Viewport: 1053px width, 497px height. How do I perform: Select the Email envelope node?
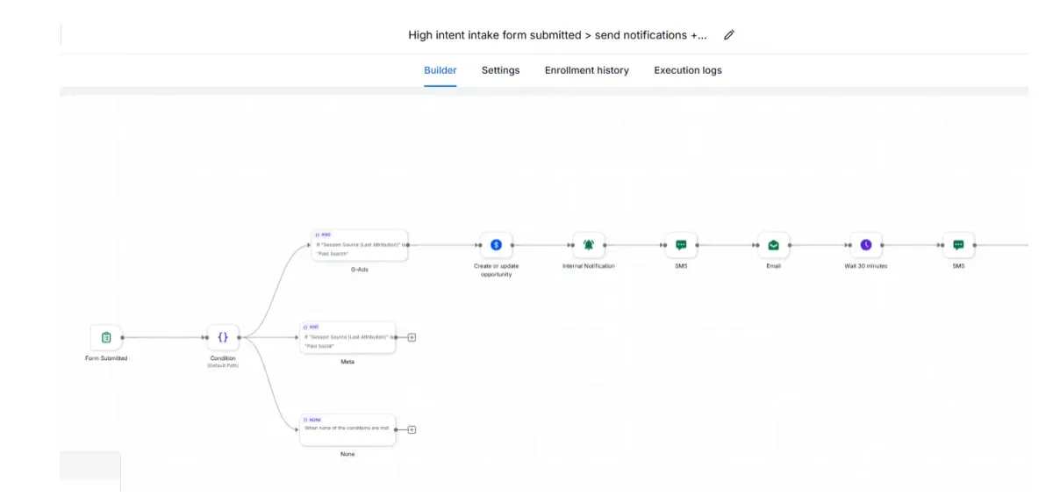773,245
